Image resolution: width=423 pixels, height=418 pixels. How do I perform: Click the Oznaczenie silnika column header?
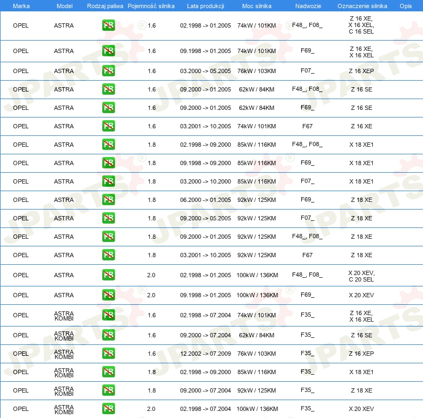[x=362, y=5]
